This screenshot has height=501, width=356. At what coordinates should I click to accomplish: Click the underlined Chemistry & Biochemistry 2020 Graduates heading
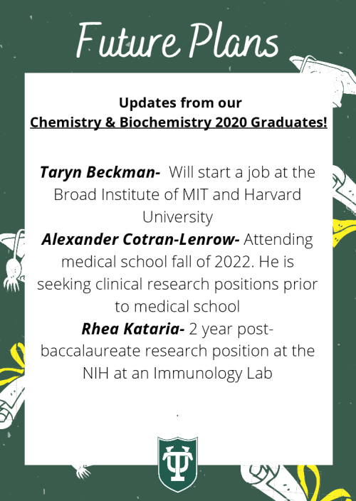(x=178, y=122)
